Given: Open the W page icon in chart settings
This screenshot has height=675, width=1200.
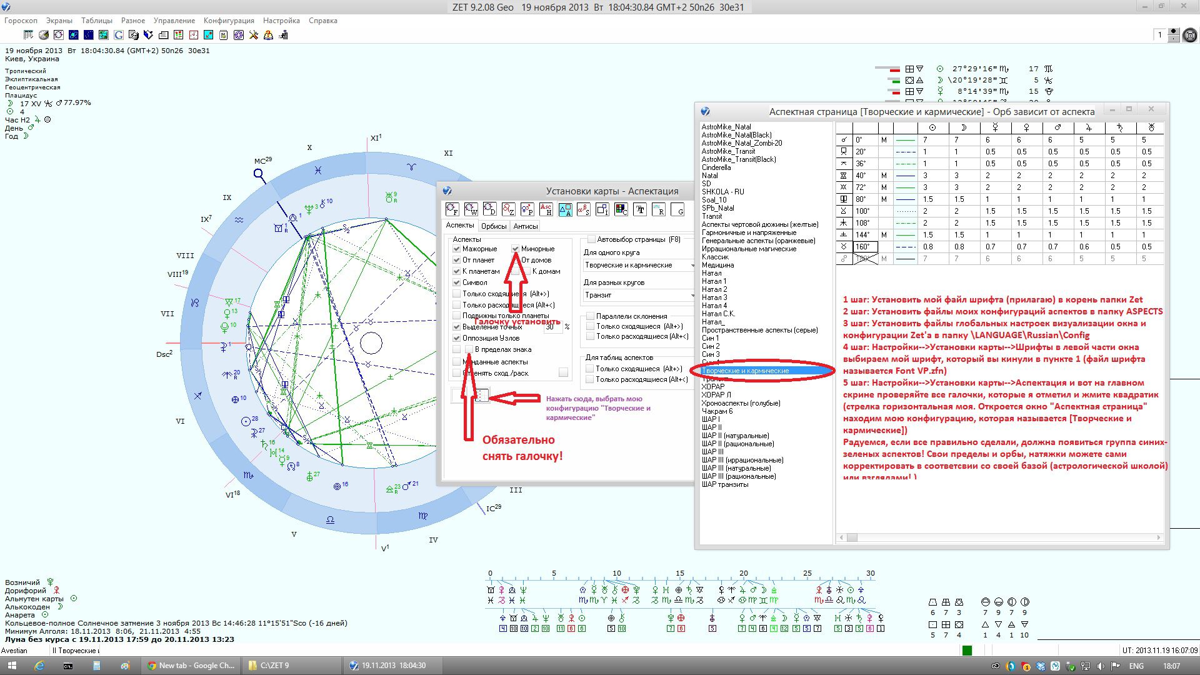Looking at the screenshot, I should click(x=471, y=209).
